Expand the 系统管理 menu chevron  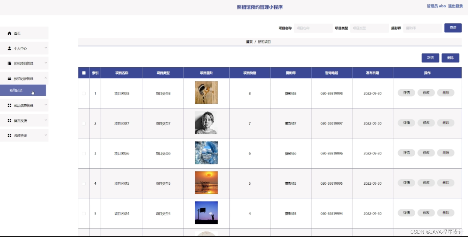(x=46, y=135)
